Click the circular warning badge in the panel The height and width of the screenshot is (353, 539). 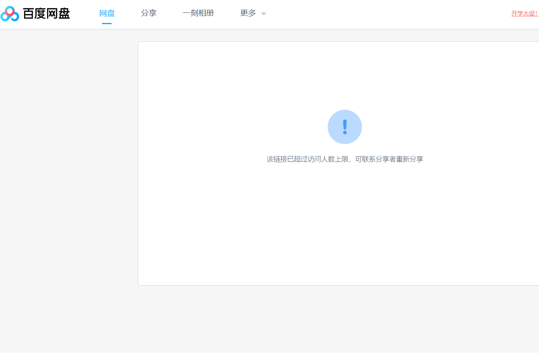coord(344,126)
